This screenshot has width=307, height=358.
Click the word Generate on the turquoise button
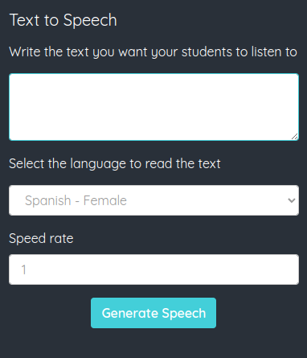[x=130, y=313]
